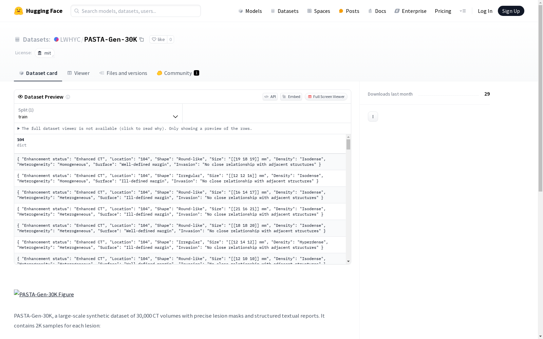543x339 pixels.
Task: Click the Sign Up button
Action: 511,11
